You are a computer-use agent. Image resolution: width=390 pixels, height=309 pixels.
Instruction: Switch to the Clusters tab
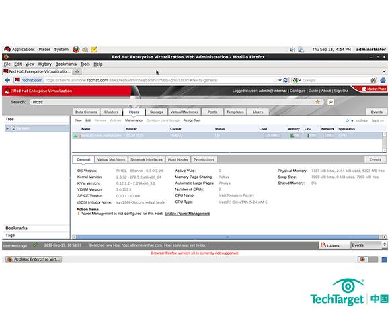[111, 112]
